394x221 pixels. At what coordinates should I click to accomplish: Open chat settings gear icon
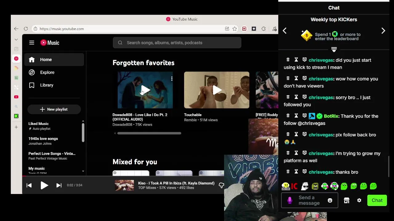(359, 200)
